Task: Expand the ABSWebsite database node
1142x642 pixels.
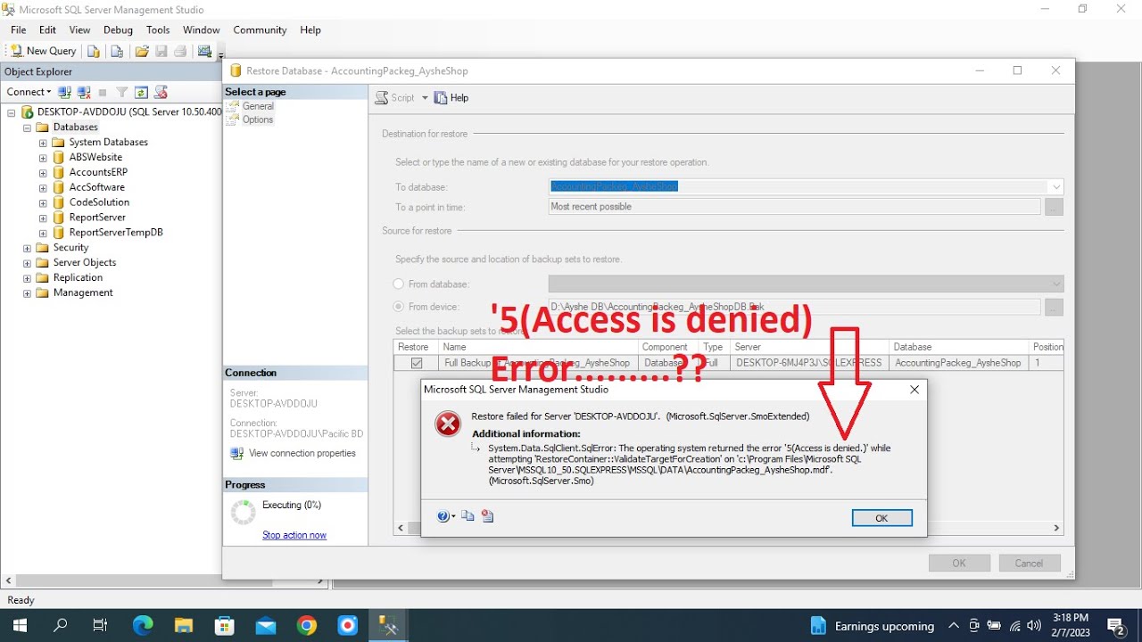Action: pos(43,158)
